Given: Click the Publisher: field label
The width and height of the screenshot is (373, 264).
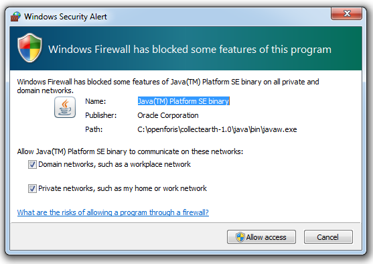Looking at the screenshot, I should click(x=101, y=115).
